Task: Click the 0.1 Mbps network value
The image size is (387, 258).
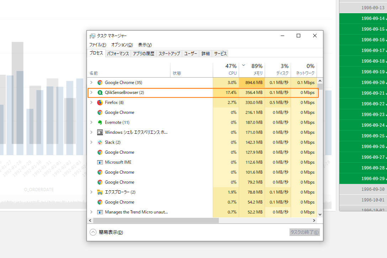Action: click(x=306, y=83)
